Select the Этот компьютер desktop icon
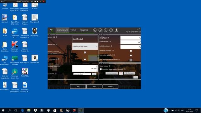This screenshot has width=201, height=113. tap(5, 60)
